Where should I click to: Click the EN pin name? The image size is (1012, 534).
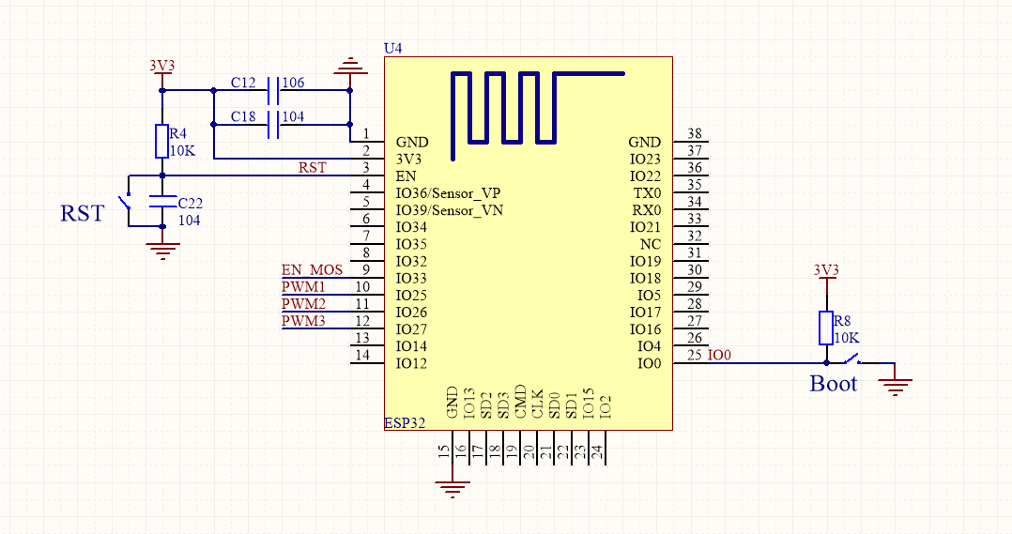[406, 176]
